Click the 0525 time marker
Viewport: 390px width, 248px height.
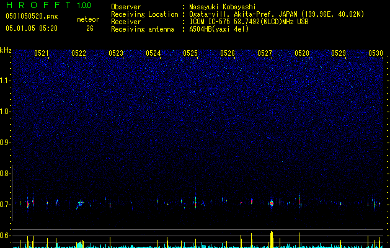point(190,53)
